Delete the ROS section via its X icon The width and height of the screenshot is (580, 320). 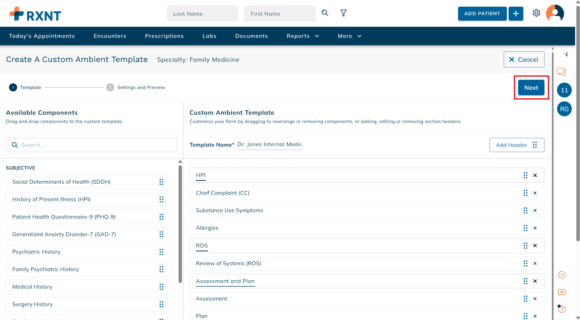pos(535,246)
